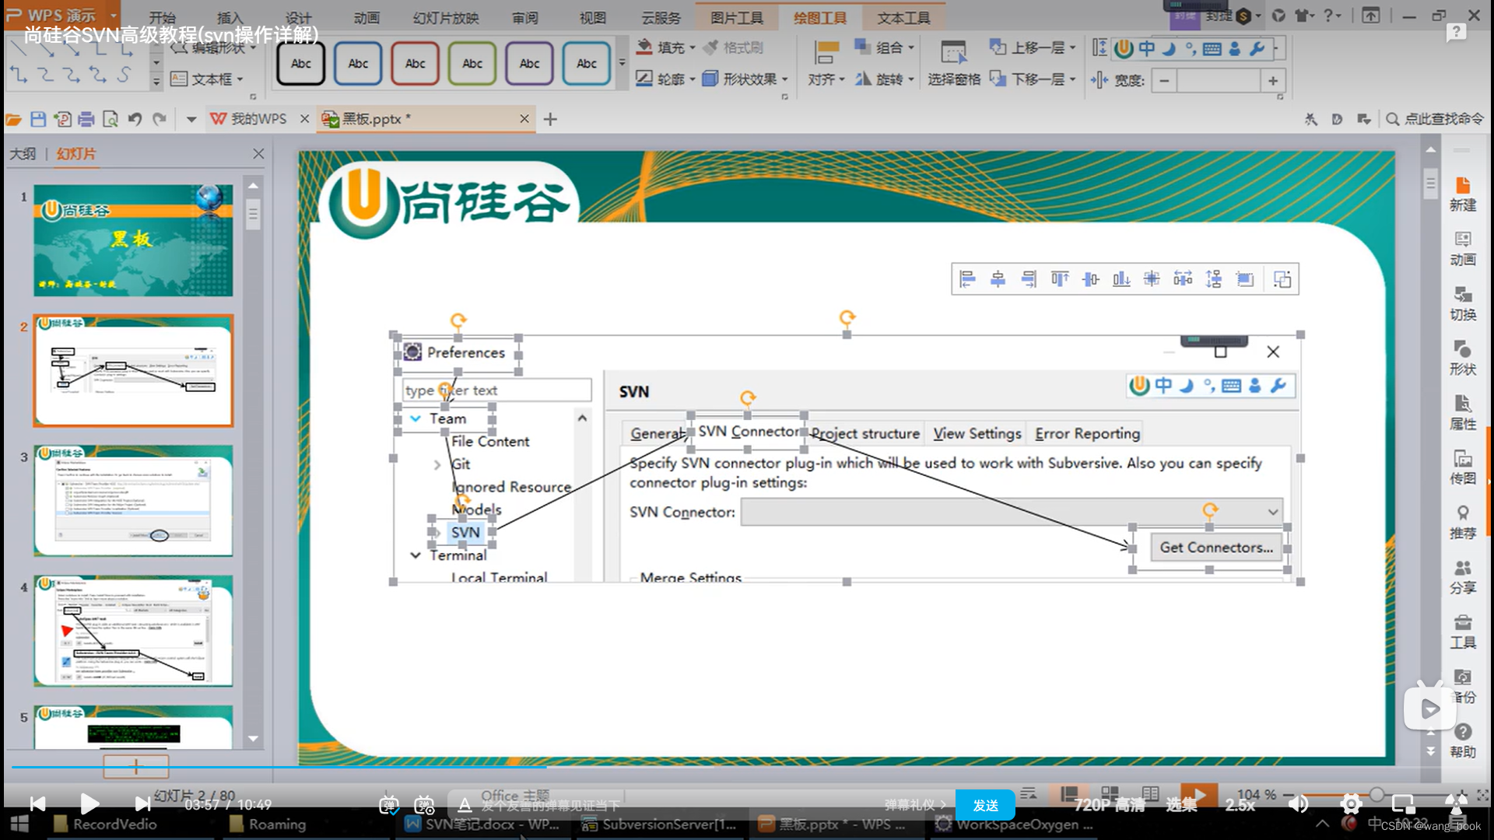Click slide 3 thumbnail in panel

coord(132,499)
